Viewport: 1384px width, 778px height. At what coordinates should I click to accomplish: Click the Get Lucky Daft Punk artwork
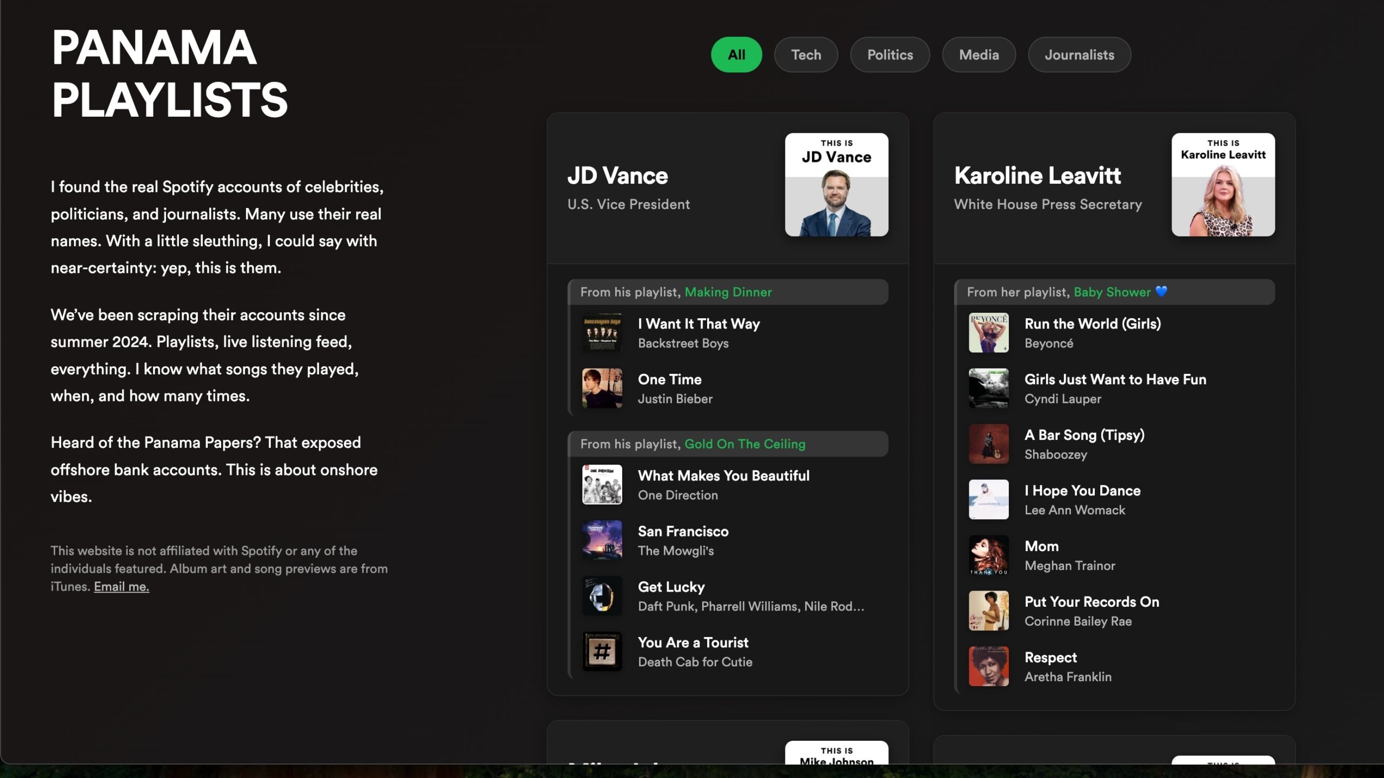click(602, 596)
